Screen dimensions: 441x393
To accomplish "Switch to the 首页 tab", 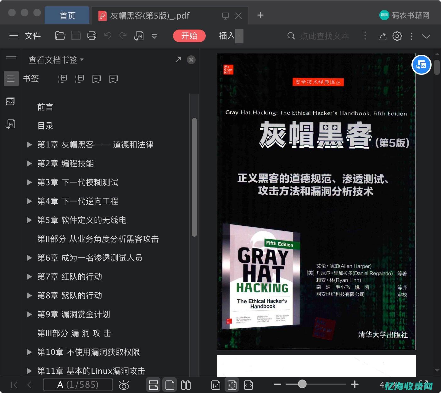I will pos(67,15).
